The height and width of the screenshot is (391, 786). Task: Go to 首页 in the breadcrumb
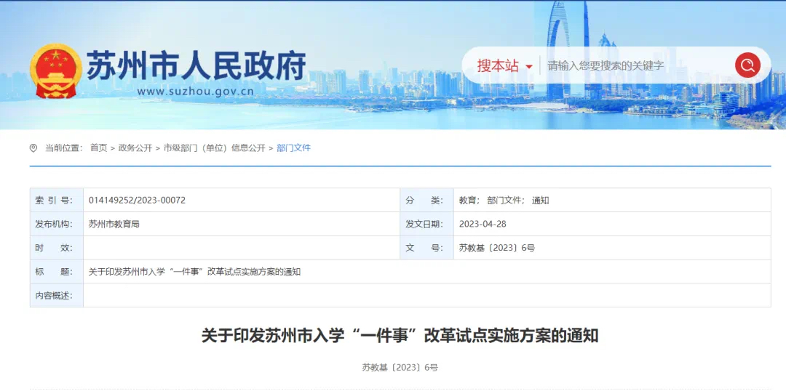pos(98,148)
